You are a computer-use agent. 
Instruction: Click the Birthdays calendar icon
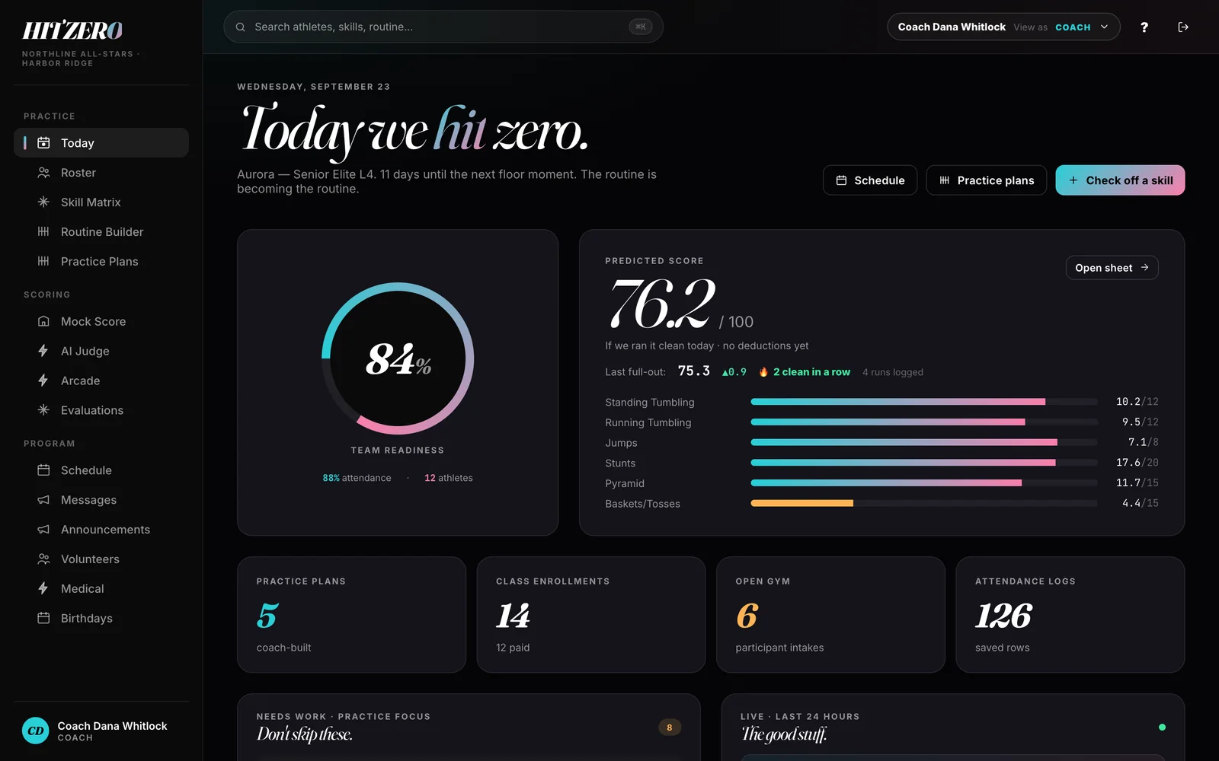[43, 619]
